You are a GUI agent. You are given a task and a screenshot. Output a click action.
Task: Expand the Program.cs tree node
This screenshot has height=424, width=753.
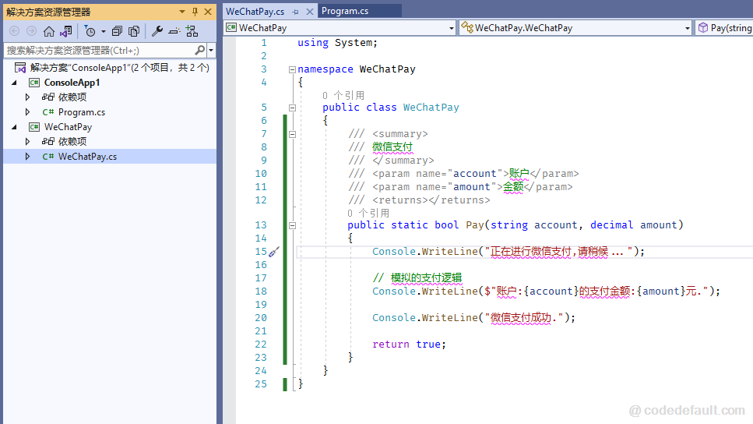pos(27,112)
